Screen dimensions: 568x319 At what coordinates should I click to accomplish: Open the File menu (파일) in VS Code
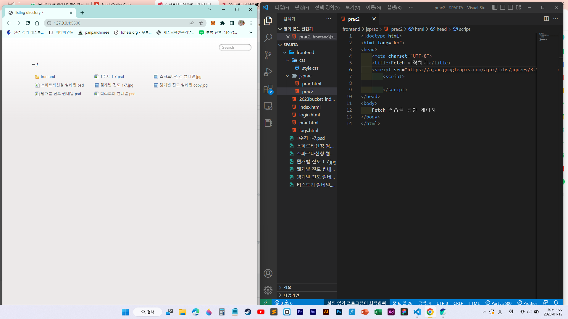point(282,7)
